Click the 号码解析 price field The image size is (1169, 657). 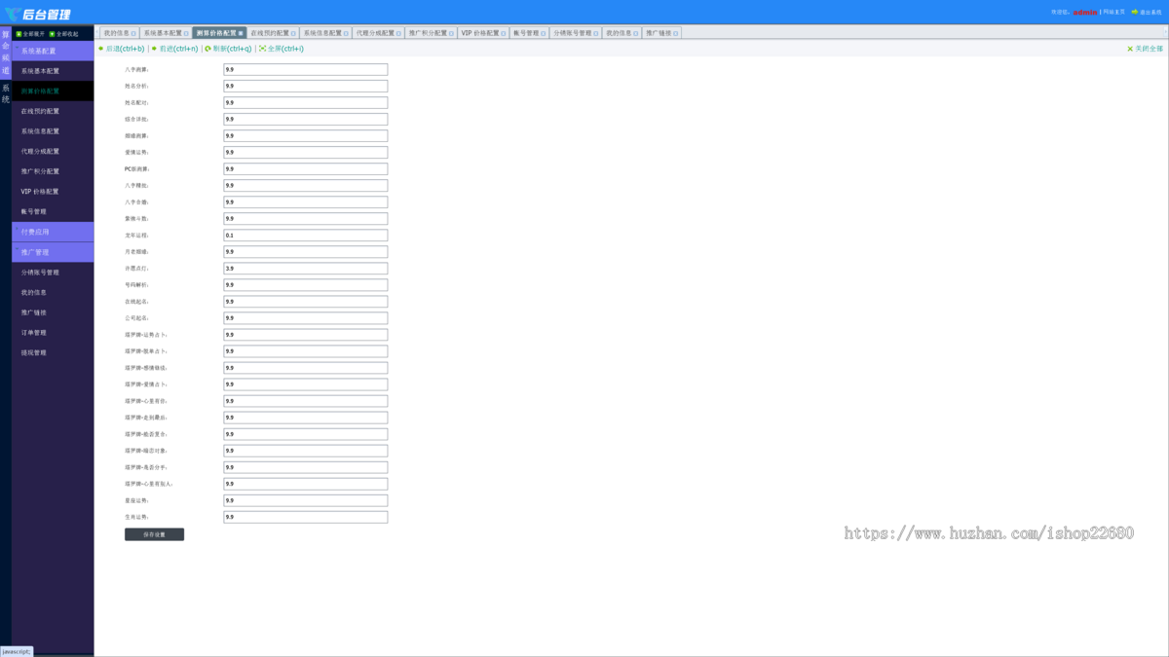[305, 285]
